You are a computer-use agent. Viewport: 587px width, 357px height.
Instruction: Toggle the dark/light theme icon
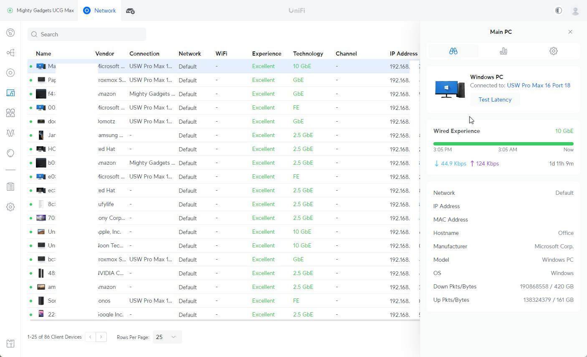(559, 10)
